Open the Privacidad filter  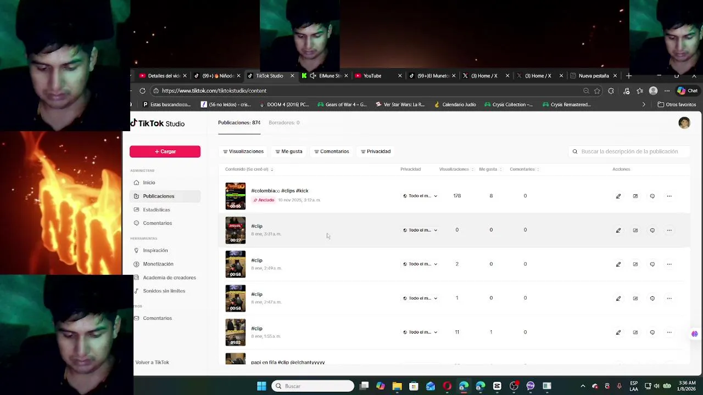376,151
